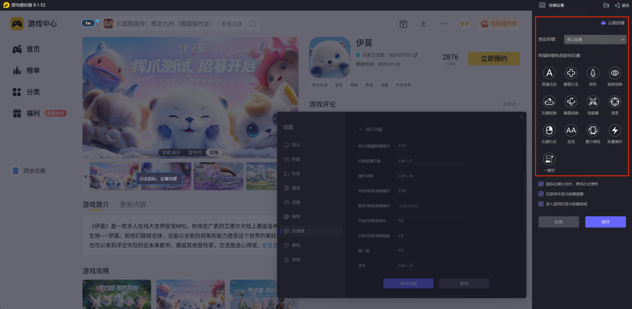This screenshot has height=309, width=632.
Task: Click the 摇一摇 F9 shortcut field
Action: tap(433, 251)
